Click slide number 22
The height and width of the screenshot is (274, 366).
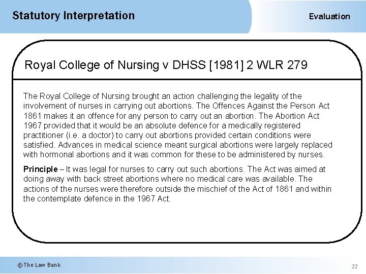pos(354,266)
